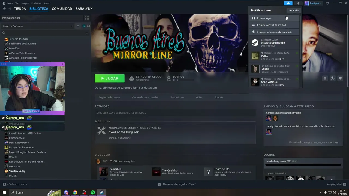The image size is (349, 196).
Task: Click the activity text input field
Action: 175,113
